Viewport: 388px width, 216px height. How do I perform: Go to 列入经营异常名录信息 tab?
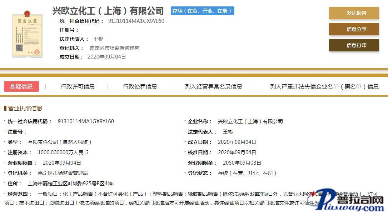(x=213, y=86)
